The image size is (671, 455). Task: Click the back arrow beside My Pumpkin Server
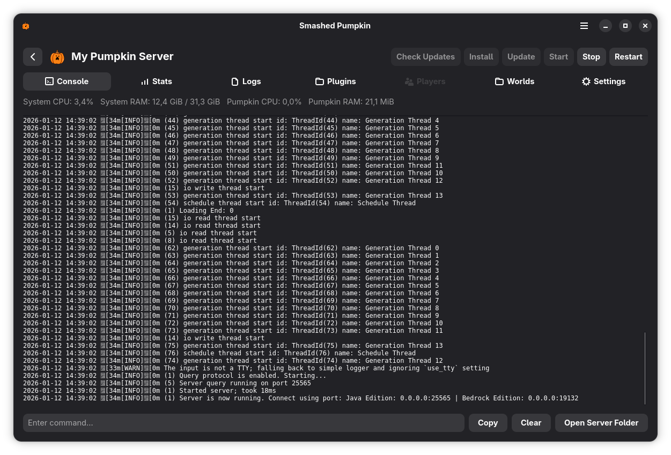coord(33,57)
